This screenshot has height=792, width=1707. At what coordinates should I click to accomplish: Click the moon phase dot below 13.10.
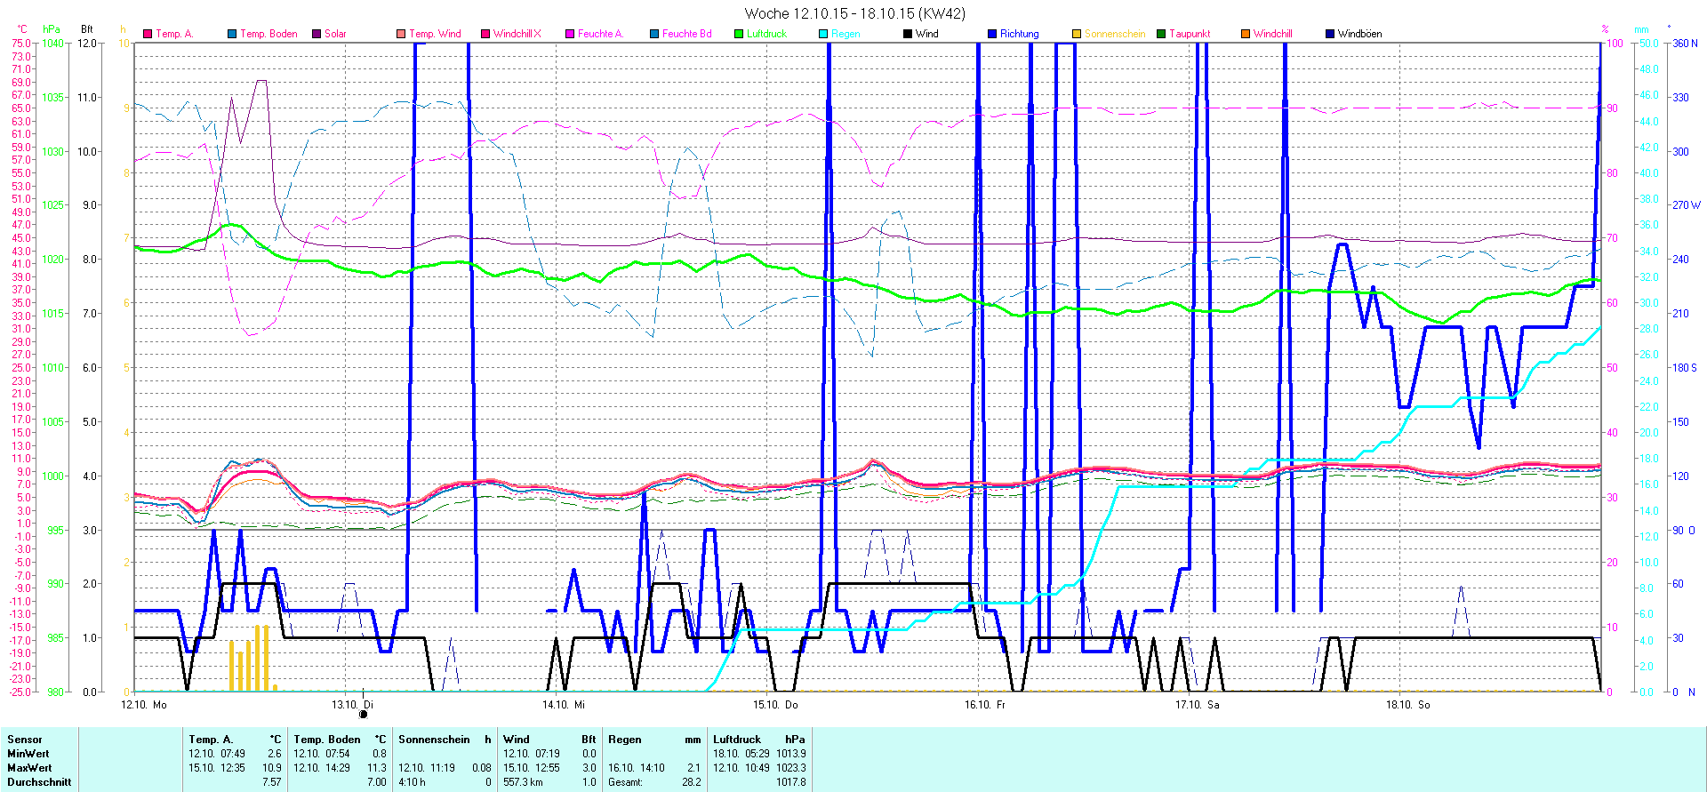(x=363, y=714)
